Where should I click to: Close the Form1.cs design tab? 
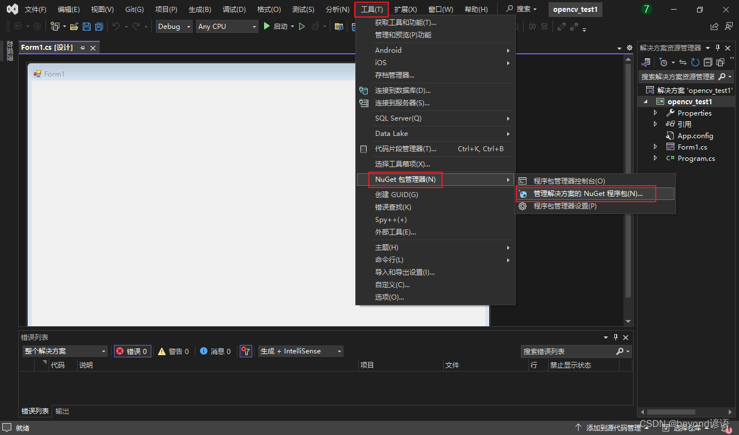point(93,48)
